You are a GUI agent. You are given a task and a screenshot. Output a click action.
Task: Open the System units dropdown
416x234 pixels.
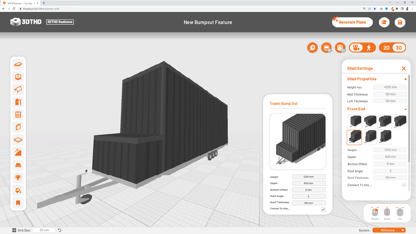point(389,230)
